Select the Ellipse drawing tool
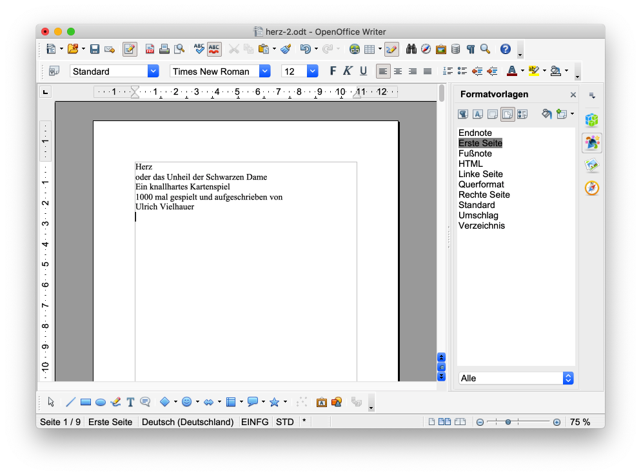This screenshot has height=476, width=641. pyautogui.click(x=101, y=402)
